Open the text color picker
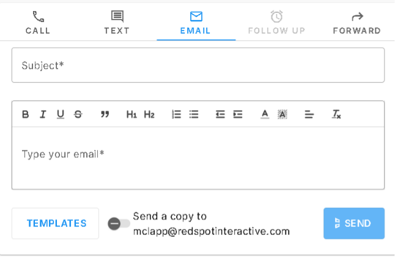Screen dimensions: 395x257 (x=265, y=114)
